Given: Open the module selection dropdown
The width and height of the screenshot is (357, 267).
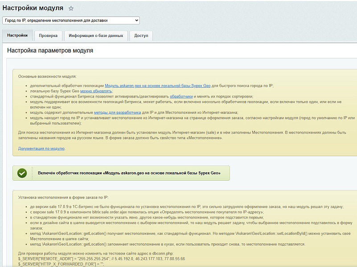Looking at the screenshot, I should 71,20.
